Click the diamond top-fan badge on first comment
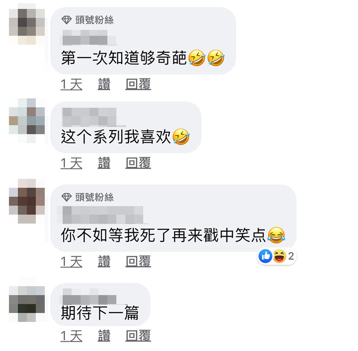 point(66,20)
